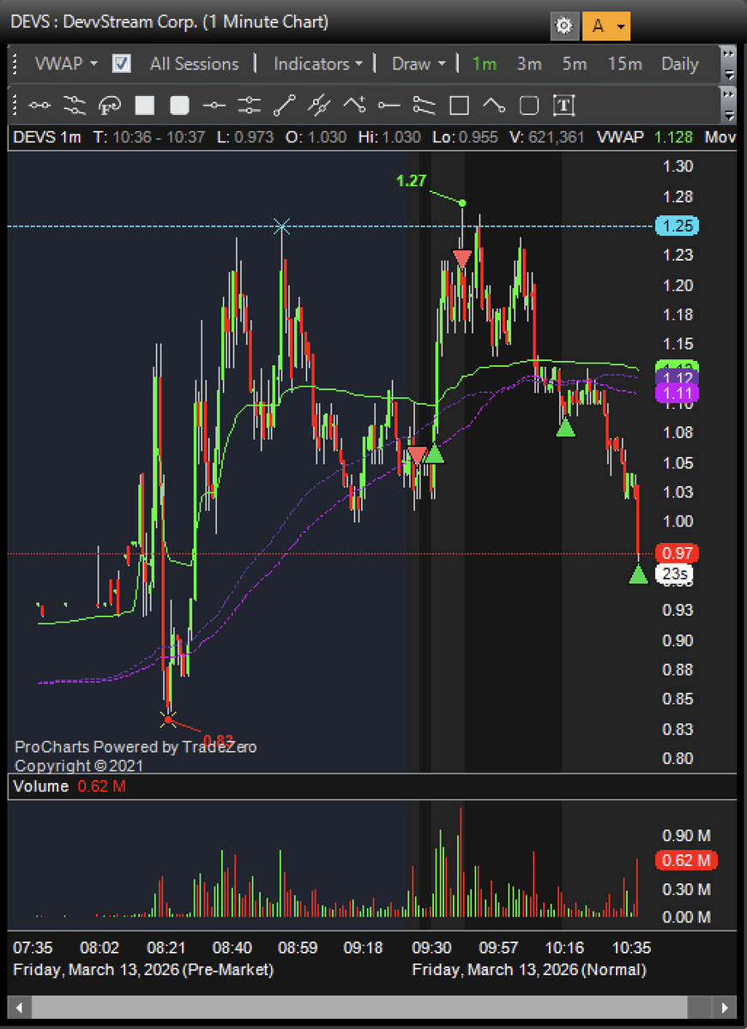Toggle the All Sessions checkbox
The image size is (747, 1029).
tap(122, 63)
